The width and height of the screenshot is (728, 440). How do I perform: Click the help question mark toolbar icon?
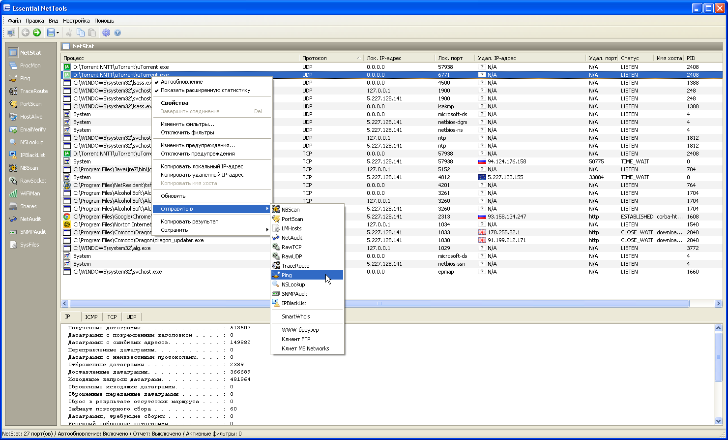coord(117,32)
